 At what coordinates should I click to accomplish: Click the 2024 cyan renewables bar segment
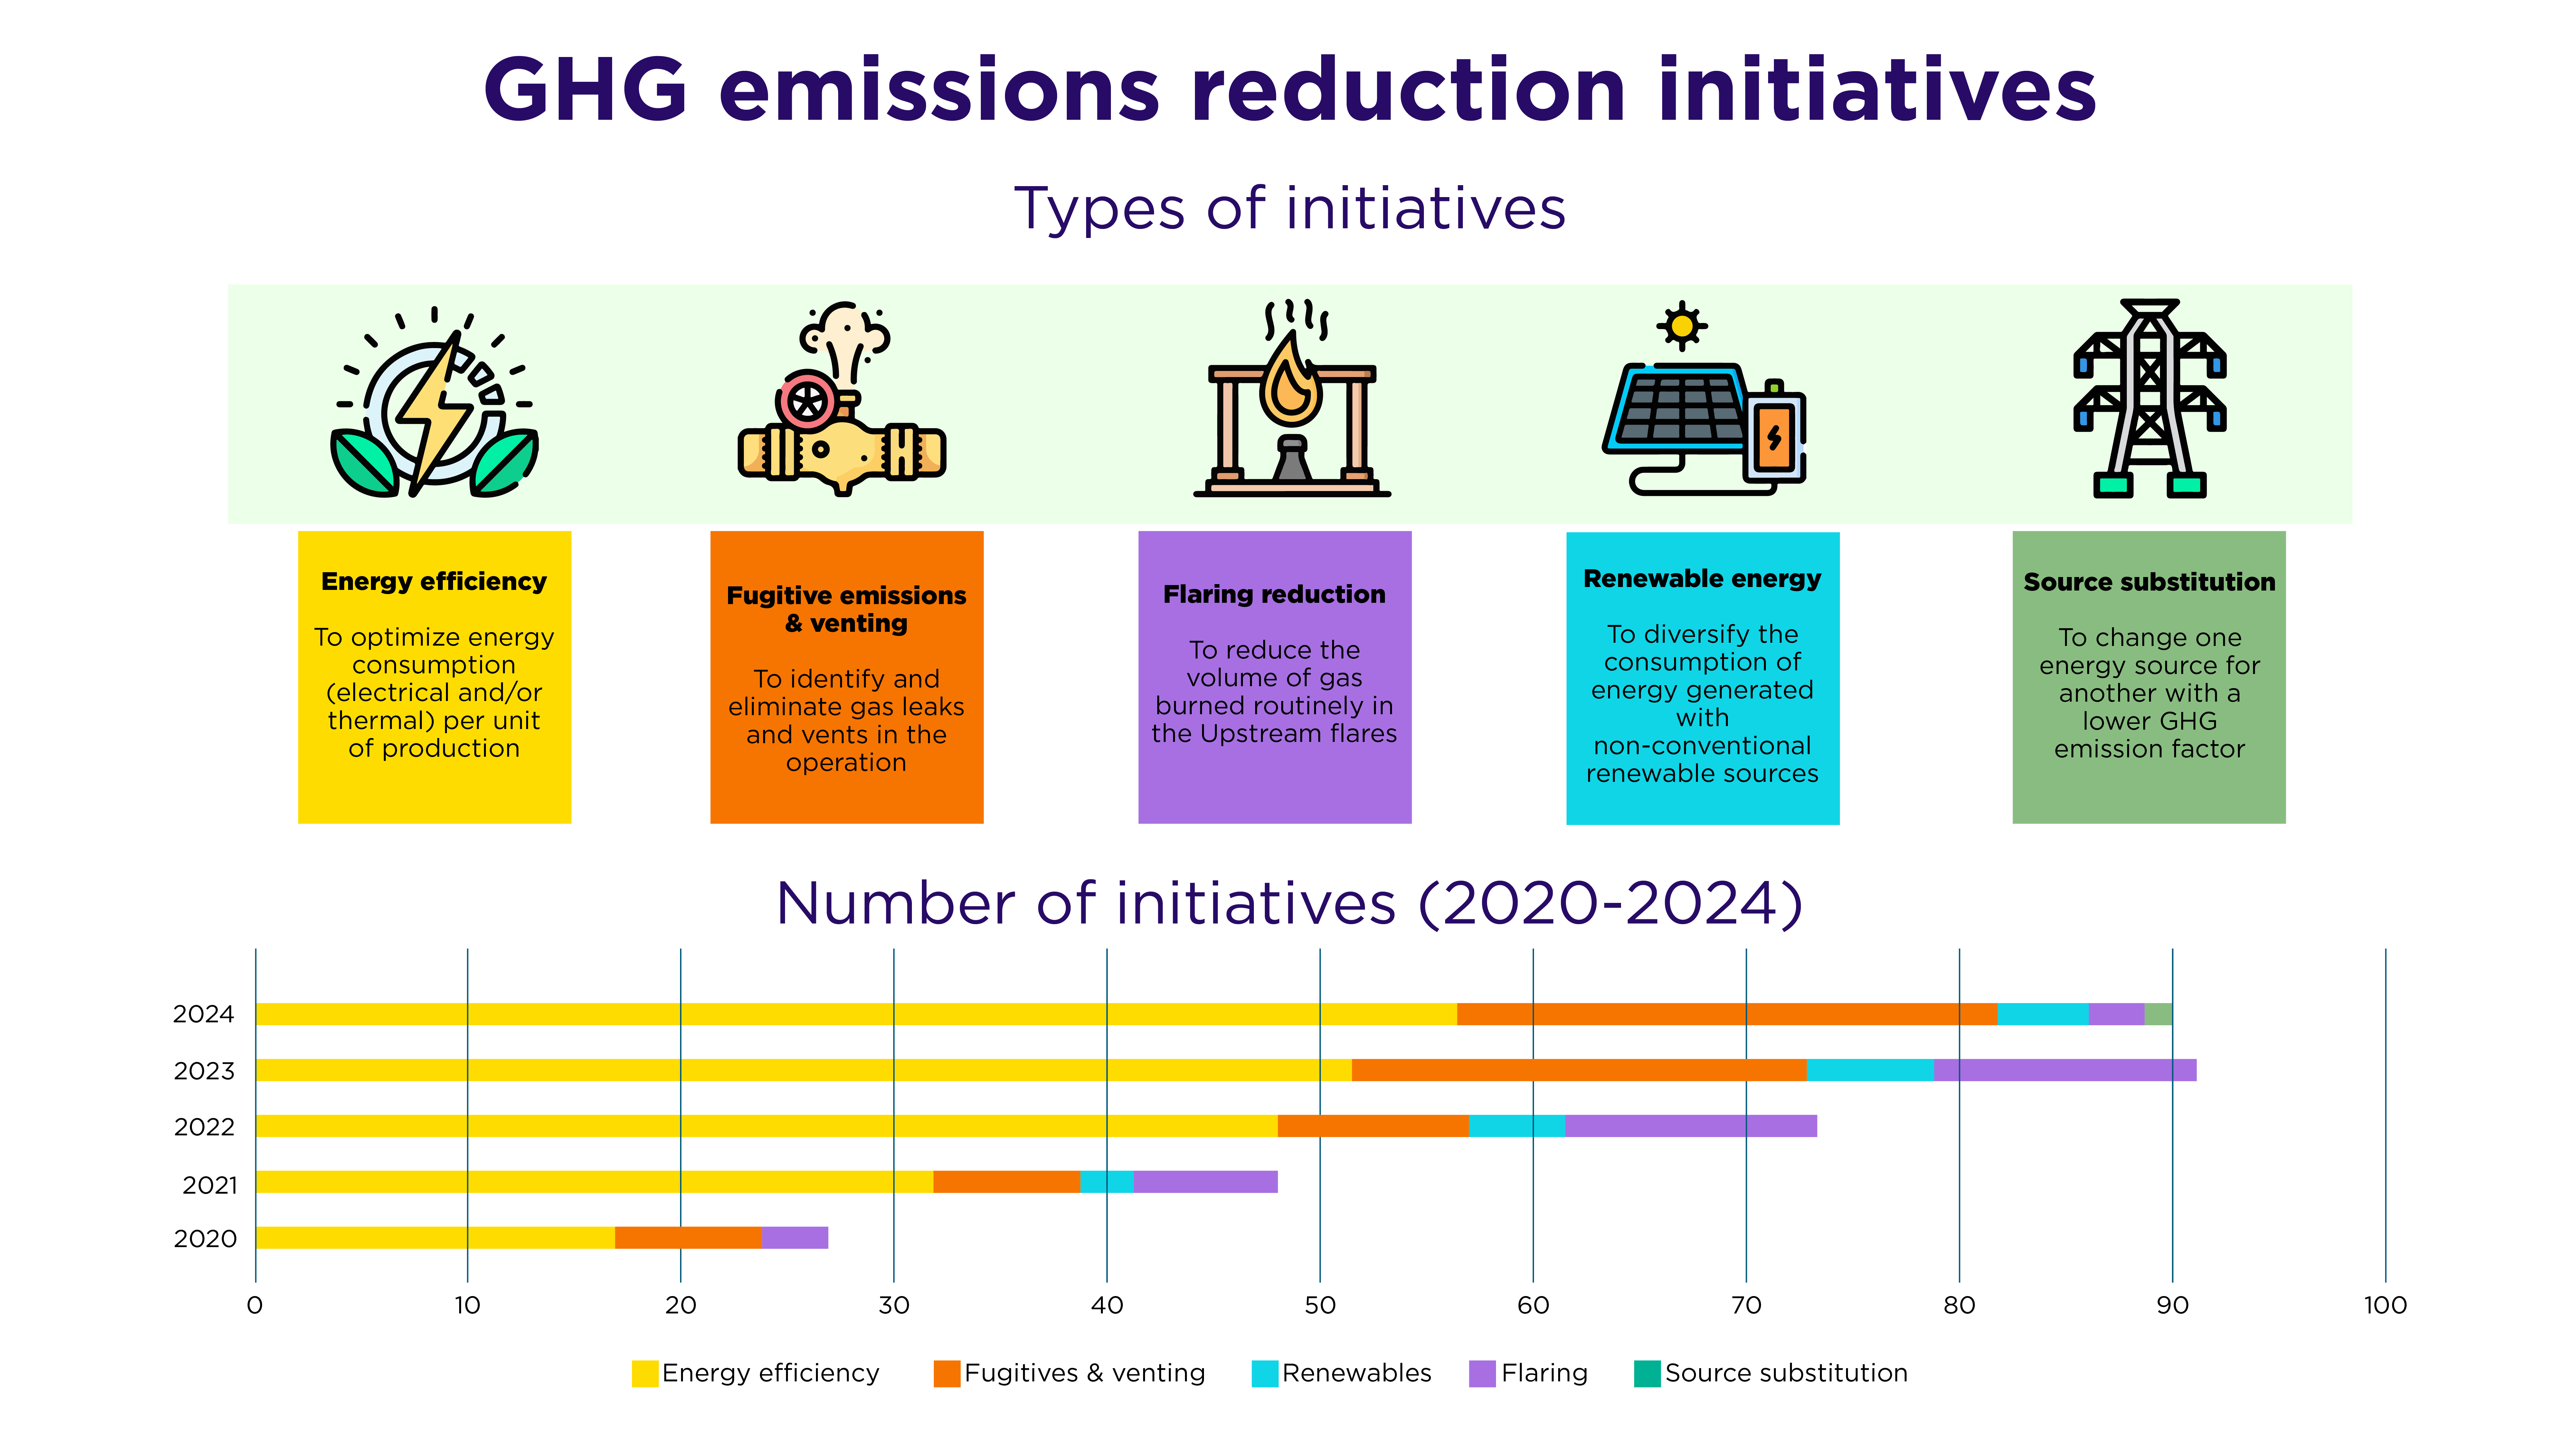coord(2043,1014)
